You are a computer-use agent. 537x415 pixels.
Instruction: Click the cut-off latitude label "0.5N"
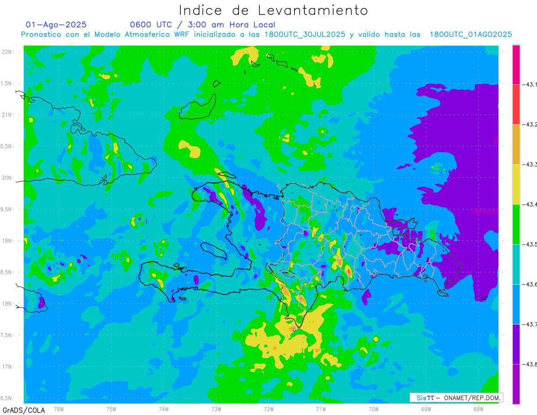[x=6, y=146]
